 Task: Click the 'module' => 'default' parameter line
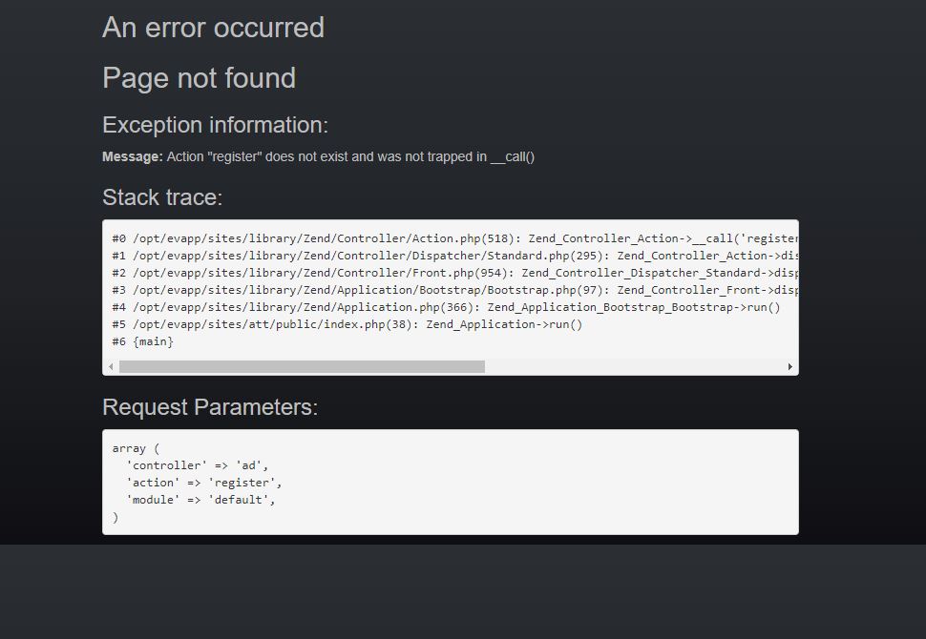[200, 500]
